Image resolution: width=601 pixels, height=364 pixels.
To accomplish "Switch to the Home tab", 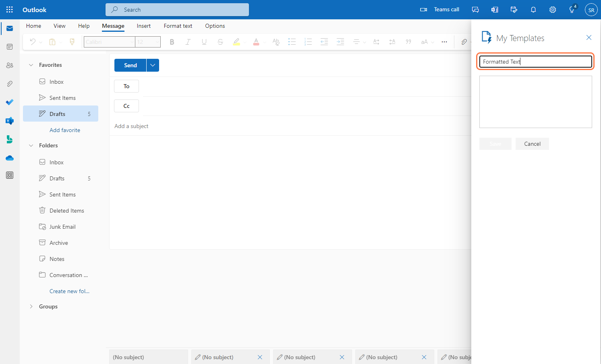I will click(x=33, y=26).
